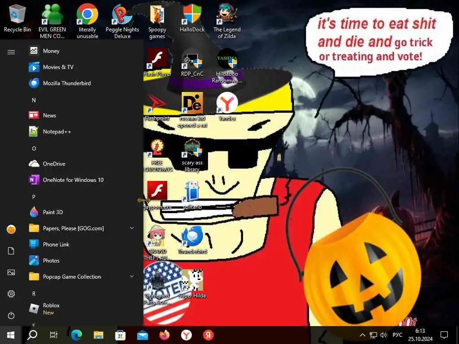Launch solitario desktop shortcut
Viewport: 459px width, 344px height.
[x=192, y=195]
